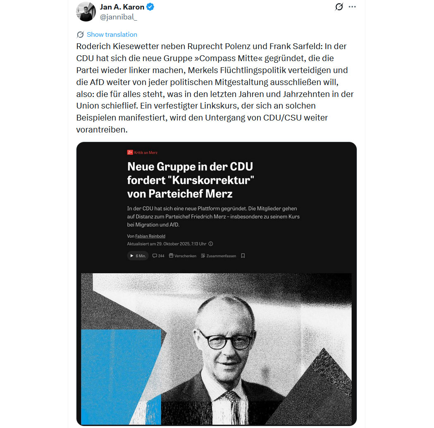Toggle the bookmark icon on the article
The image size is (434, 428).
[243, 256]
